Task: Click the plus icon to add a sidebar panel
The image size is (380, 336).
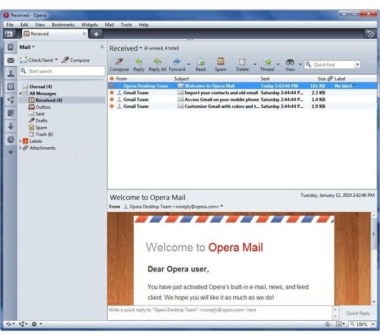Action: (x=10, y=152)
